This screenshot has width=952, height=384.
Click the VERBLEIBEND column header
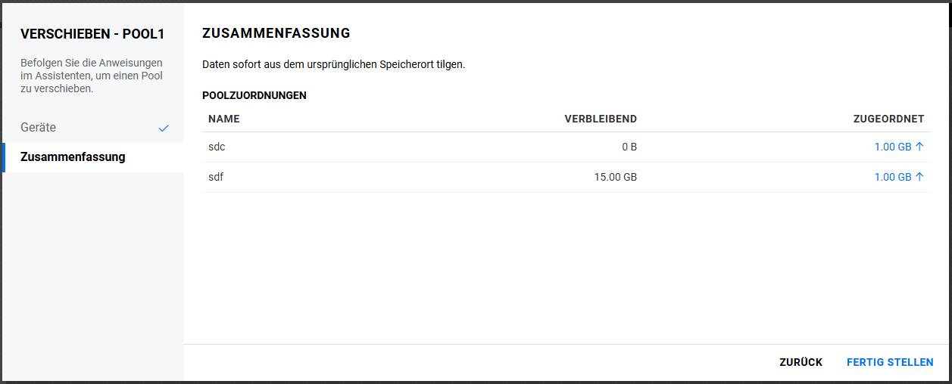(x=601, y=119)
